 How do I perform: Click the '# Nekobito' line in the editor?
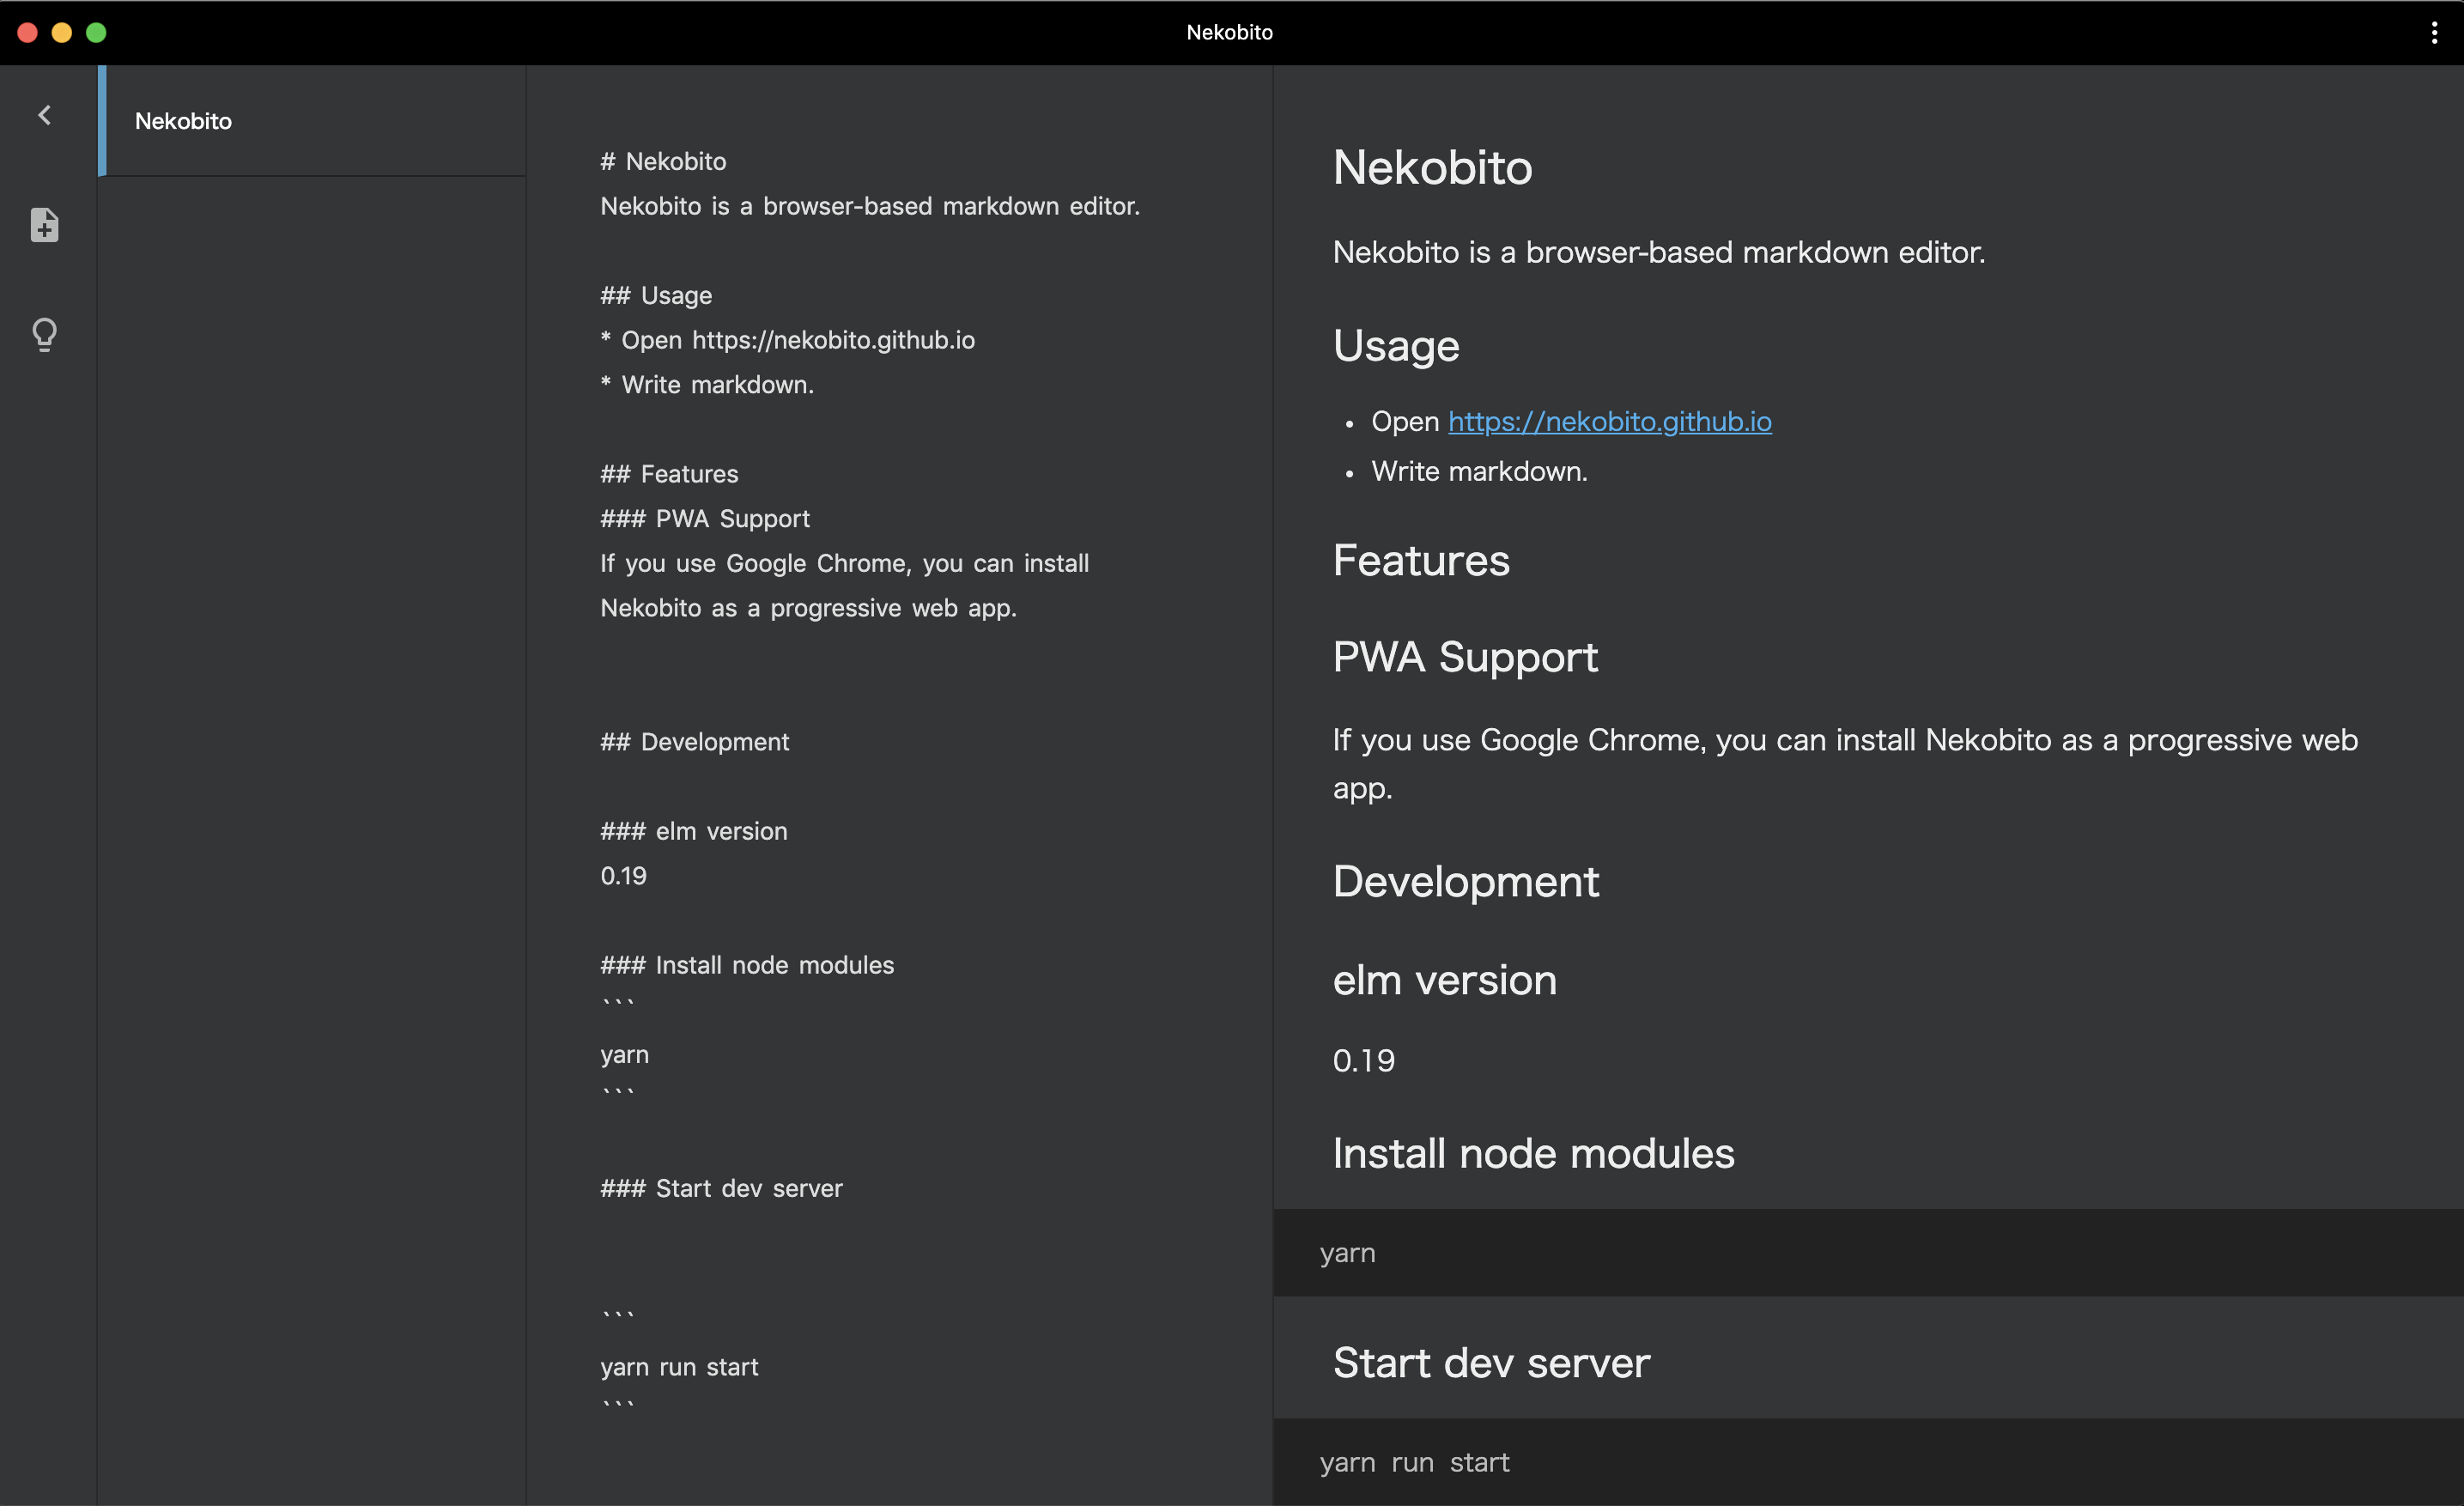coord(663,162)
